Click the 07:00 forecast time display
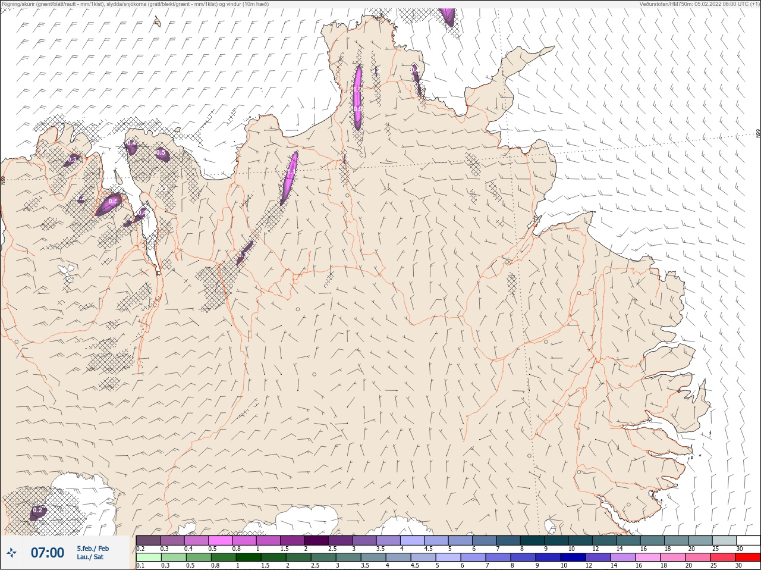The height and width of the screenshot is (570, 761). pos(48,553)
